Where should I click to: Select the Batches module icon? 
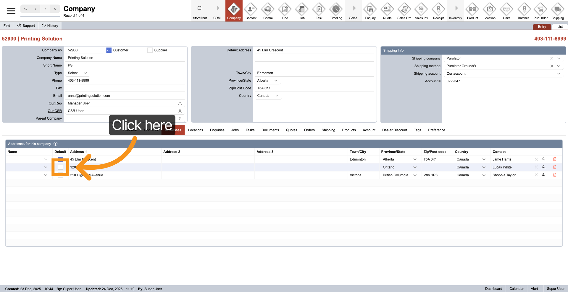(x=523, y=11)
